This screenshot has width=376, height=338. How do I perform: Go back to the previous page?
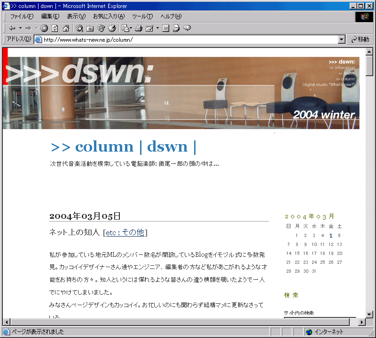coord(12,28)
